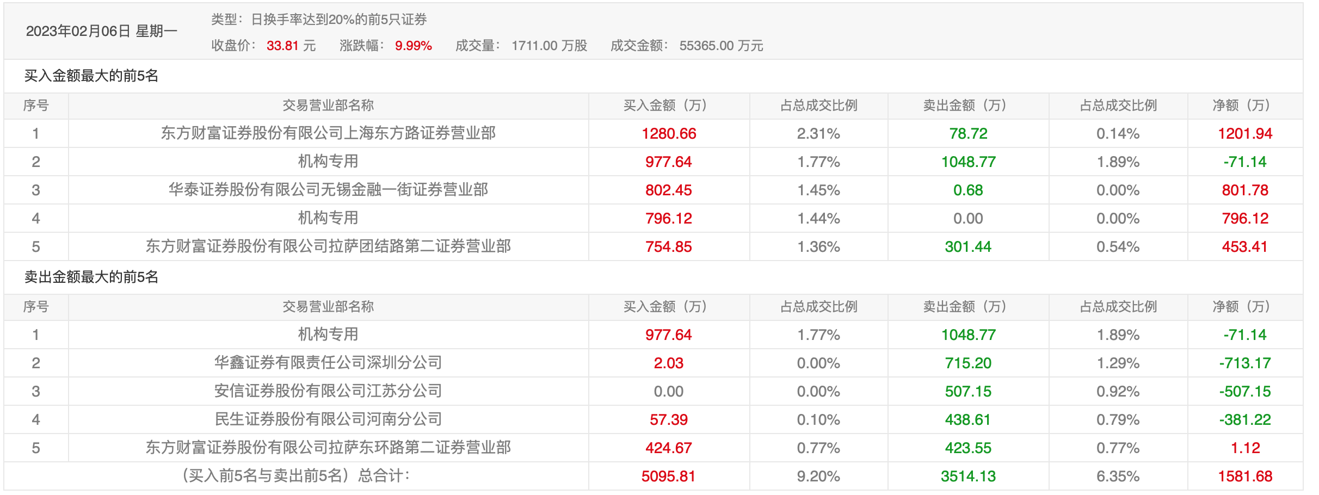The height and width of the screenshot is (495, 1319).
Task: Click the 9.99% price change value
Action: 413,46
